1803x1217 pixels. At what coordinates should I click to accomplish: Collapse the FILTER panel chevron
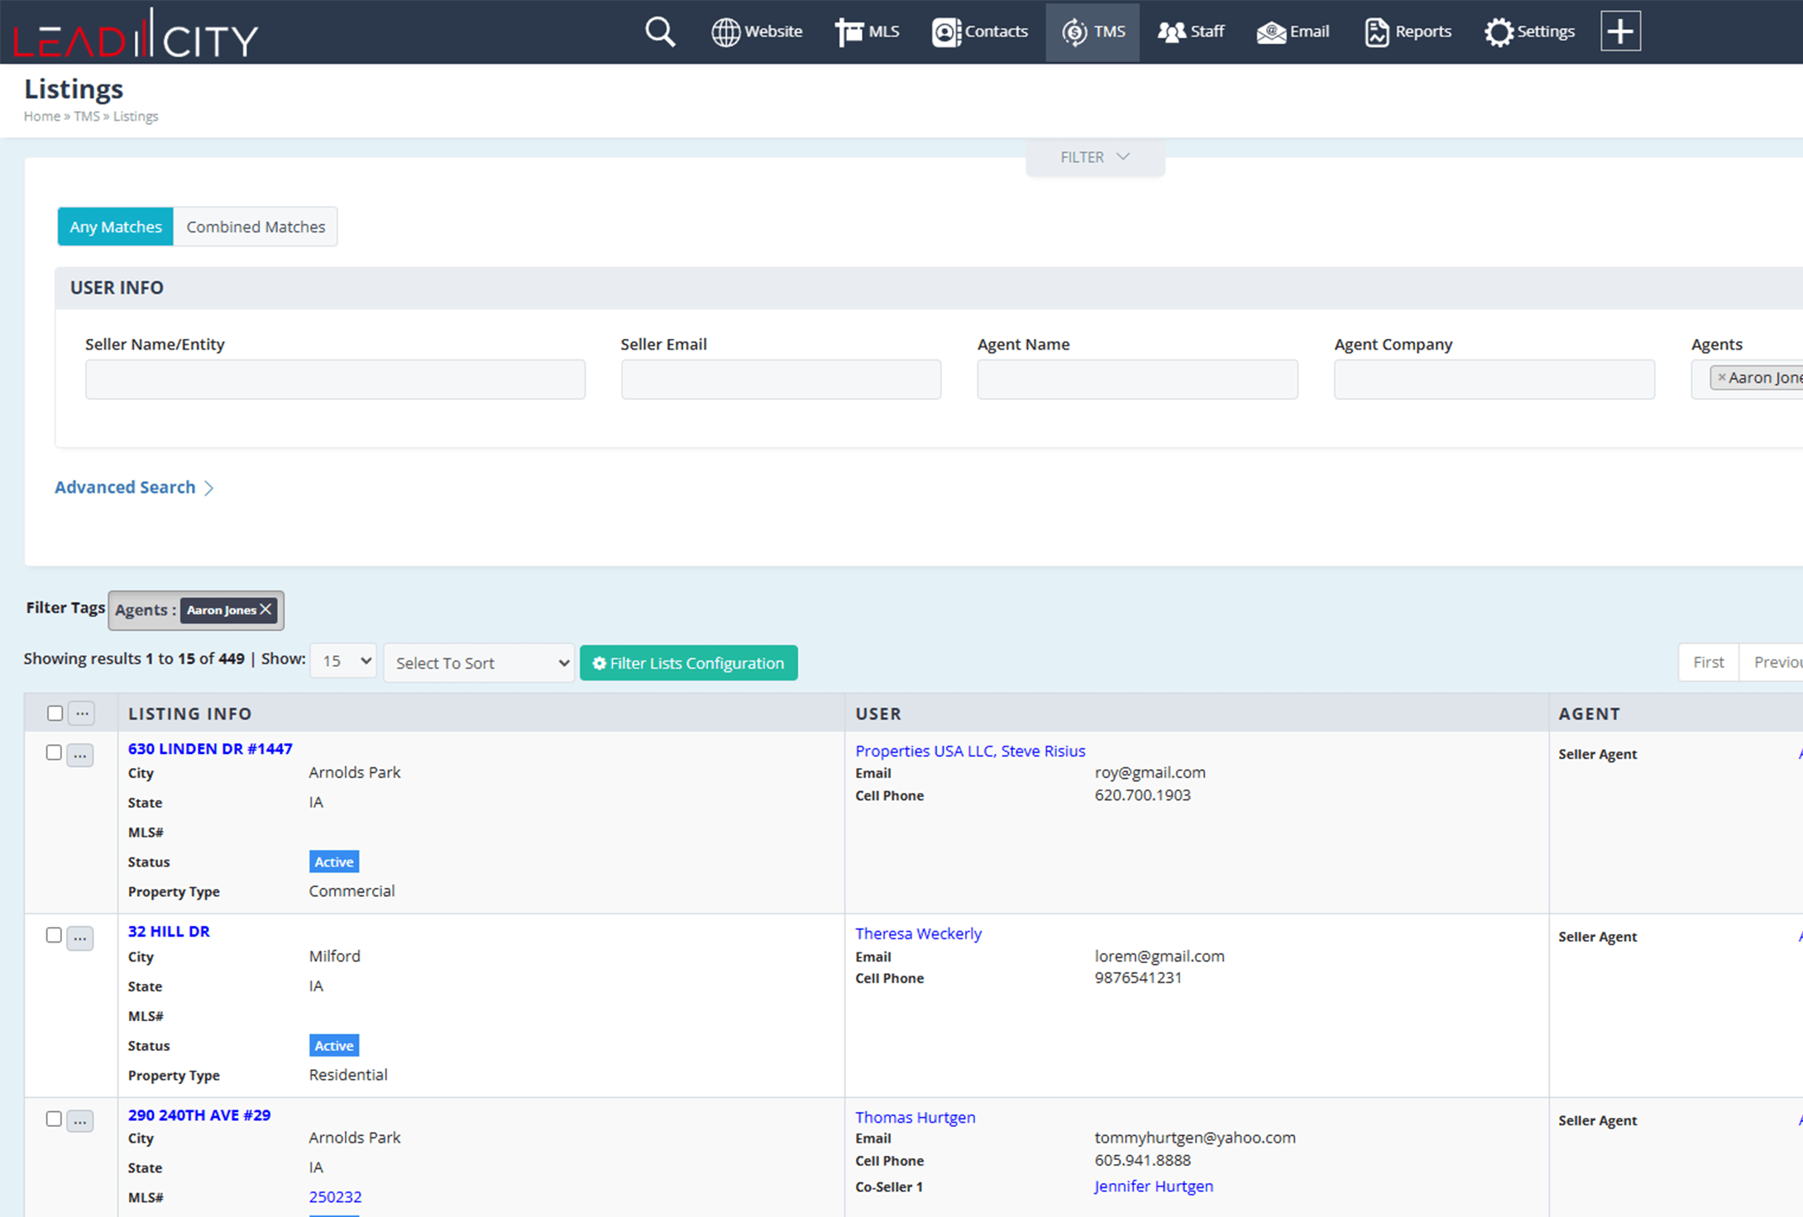[x=1122, y=157]
